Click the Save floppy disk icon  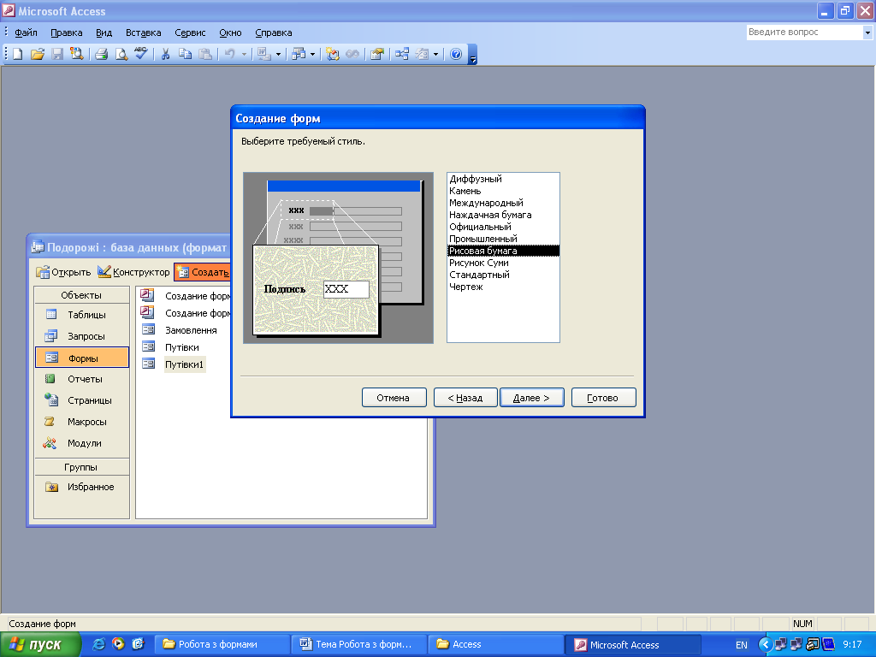pyautogui.click(x=56, y=54)
